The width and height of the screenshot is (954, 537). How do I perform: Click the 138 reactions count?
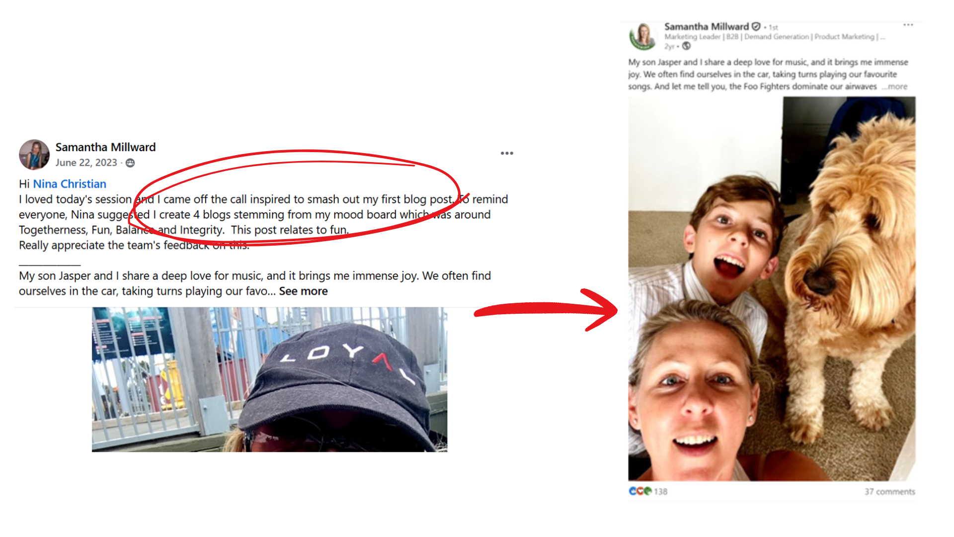[x=660, y=492]
